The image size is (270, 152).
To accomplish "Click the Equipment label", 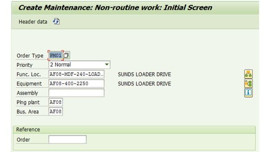I will pos(29,84).
